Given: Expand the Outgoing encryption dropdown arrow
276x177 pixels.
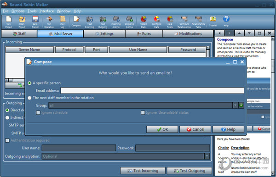Looking at the screenshot, I should click(207, 156).
